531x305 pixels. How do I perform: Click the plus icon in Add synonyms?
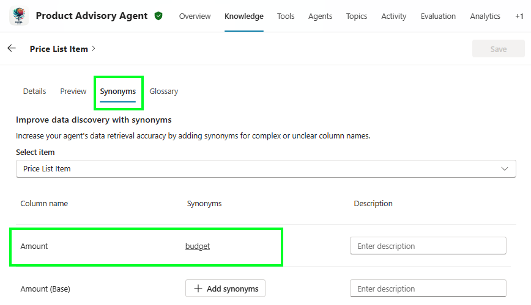[198, 289]
